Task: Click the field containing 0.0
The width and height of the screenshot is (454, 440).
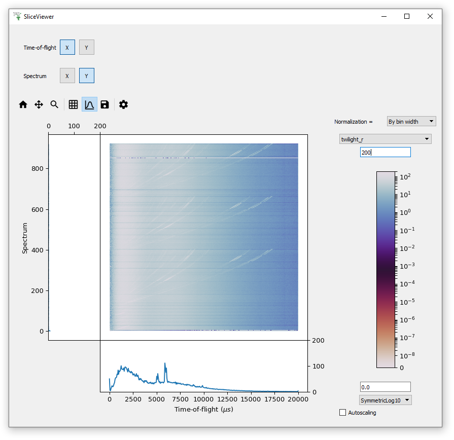Action: [385, 387]
